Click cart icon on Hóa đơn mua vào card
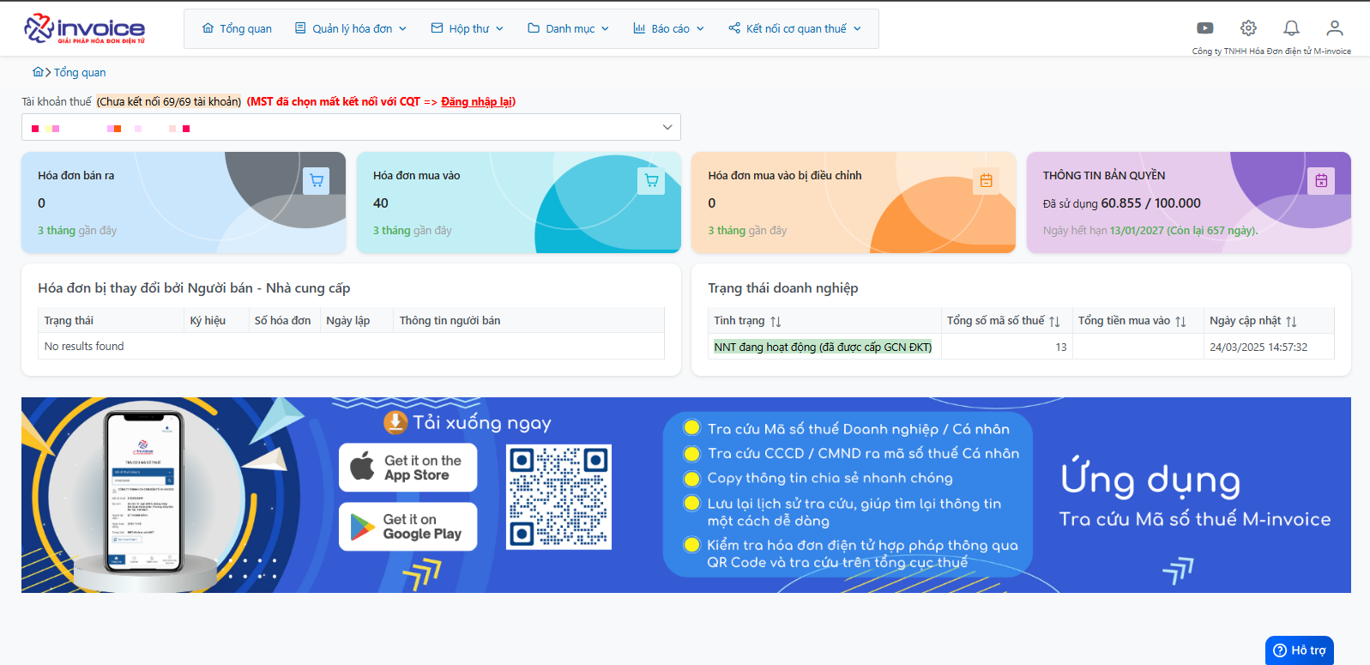Screen dimensions: 1370x665 (651, 180)
